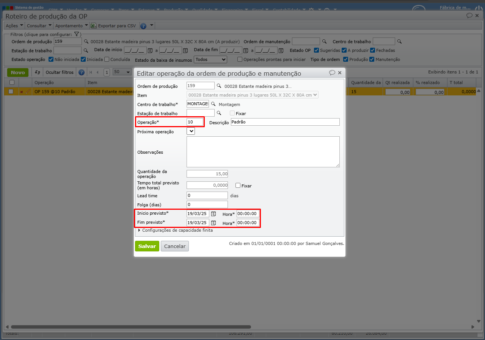Uncheck the Iniciada checkbox
Viewport: 485px width, 340px height.
click(x=83, y=59)
